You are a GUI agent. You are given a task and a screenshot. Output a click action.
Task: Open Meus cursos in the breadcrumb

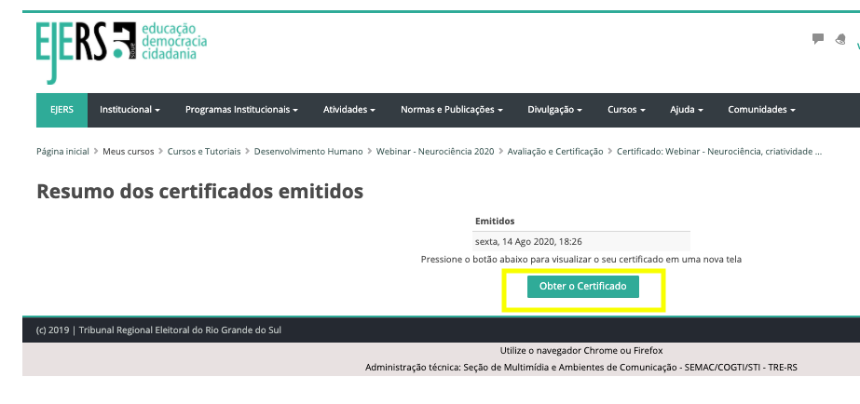click(x=129, y=151)
